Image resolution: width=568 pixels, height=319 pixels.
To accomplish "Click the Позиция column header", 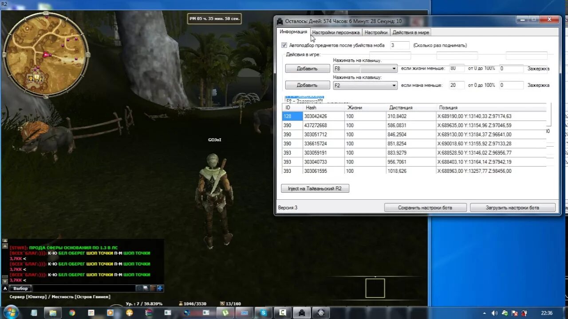I will (x=491, y=108).
